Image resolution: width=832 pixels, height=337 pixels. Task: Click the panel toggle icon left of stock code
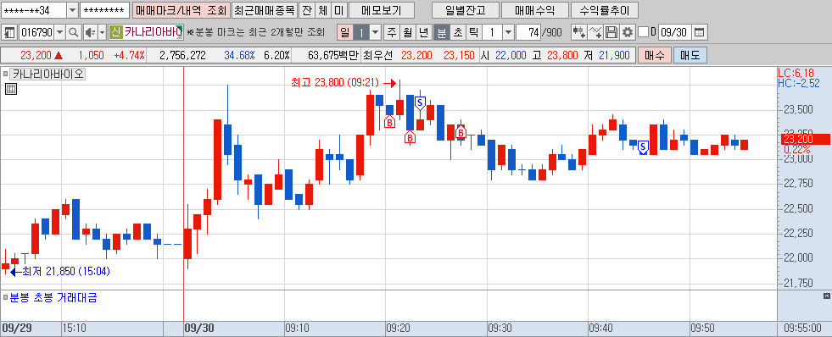point(9,33)
